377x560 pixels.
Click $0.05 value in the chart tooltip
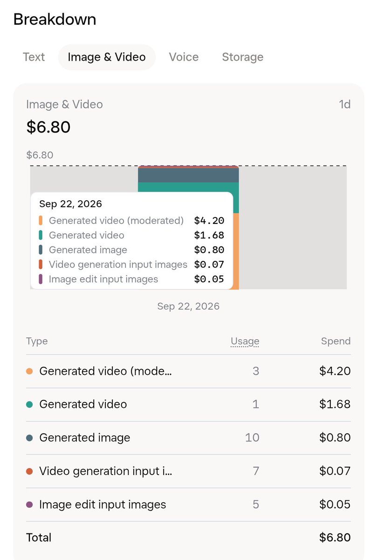coord(209,279)
